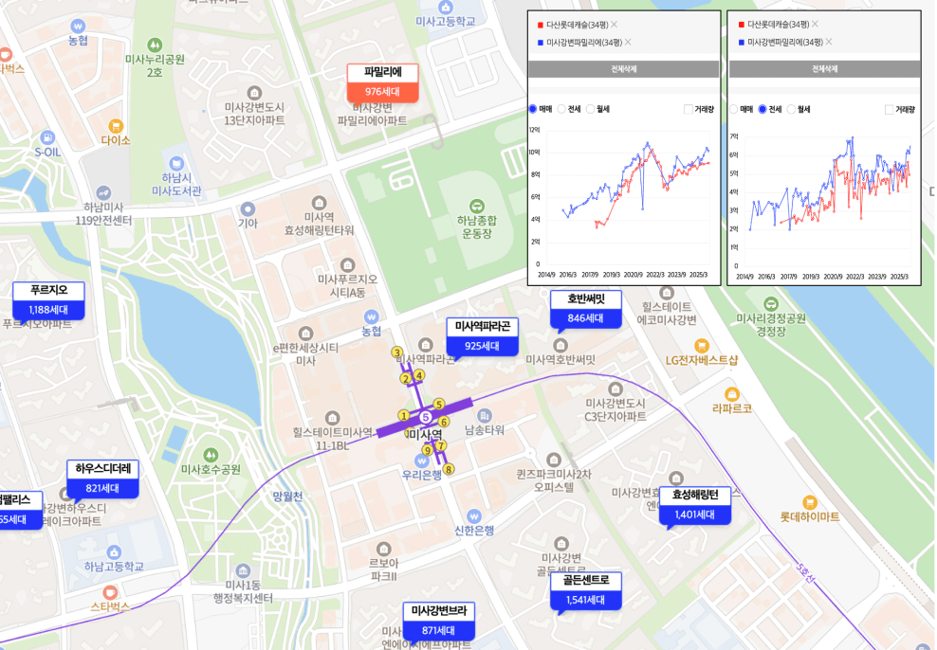Remove 다산롯데캐슬(34평) from left chart panel
The image size is (937, 650).
click(615, 24)
